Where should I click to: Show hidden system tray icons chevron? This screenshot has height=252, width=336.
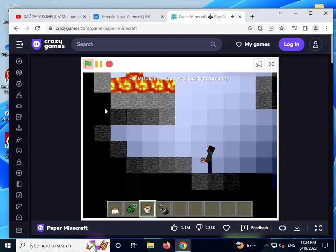266,245
